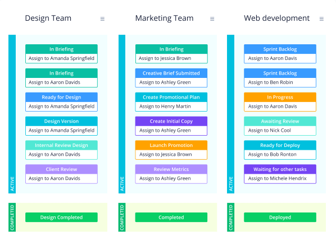336x245 pixels.
Task: Open the Design Version card header
Action: click(61, 121)
